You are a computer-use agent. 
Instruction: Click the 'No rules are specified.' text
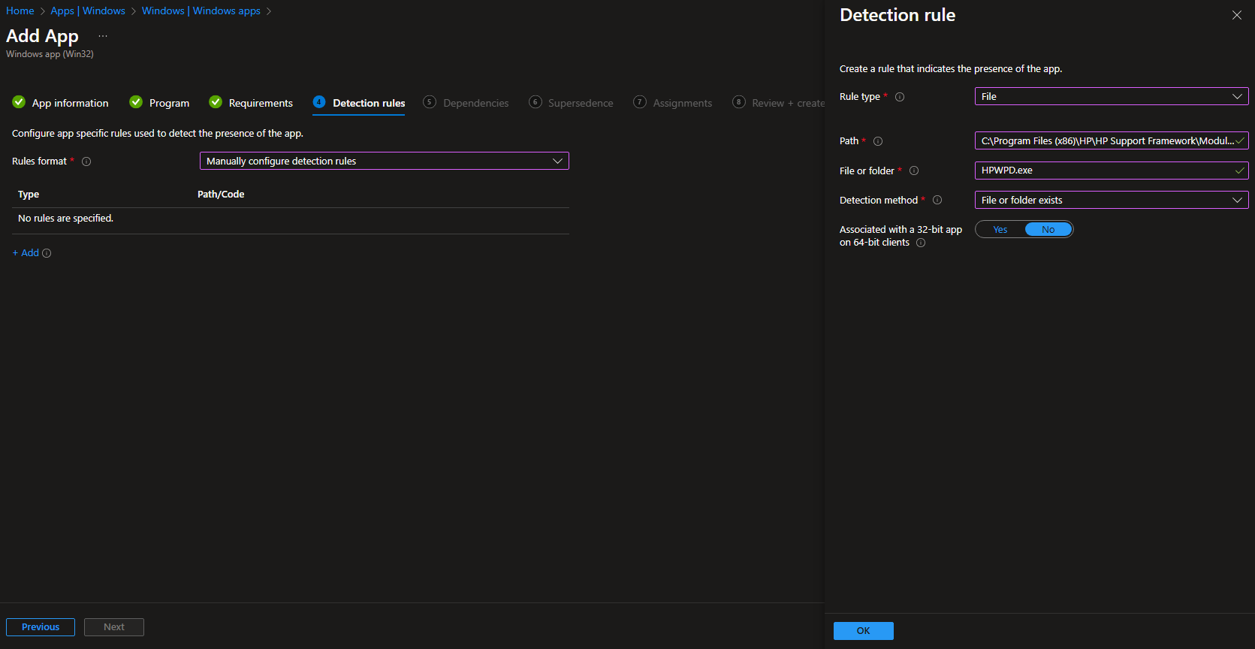click(65, 219)
